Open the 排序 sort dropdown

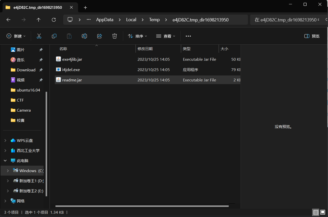click(x=138, y=36)
